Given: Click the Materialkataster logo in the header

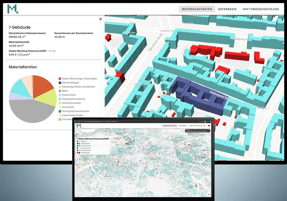Looking at the screenshot, I should tap(13, 9).
